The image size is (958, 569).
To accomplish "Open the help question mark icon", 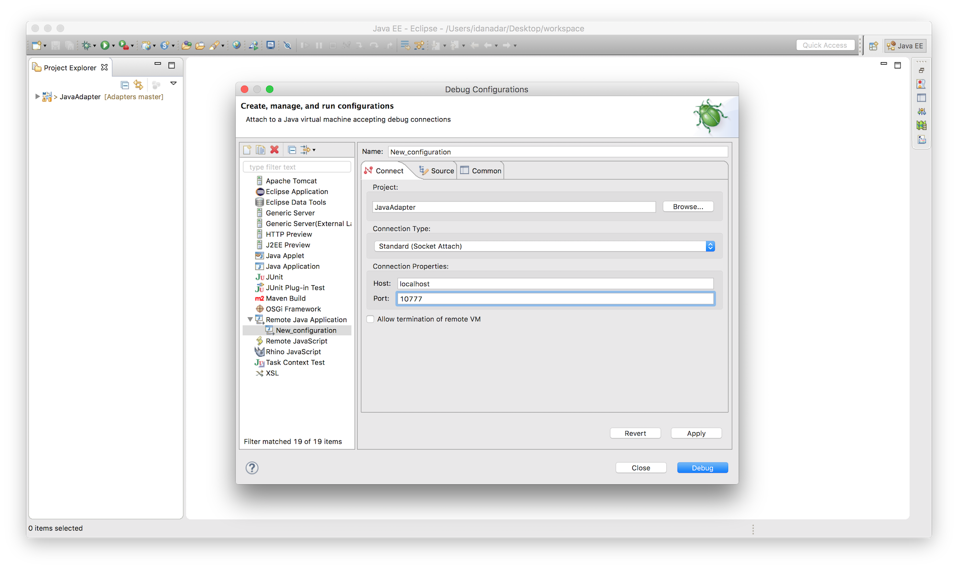I will (x=252, y=468).
